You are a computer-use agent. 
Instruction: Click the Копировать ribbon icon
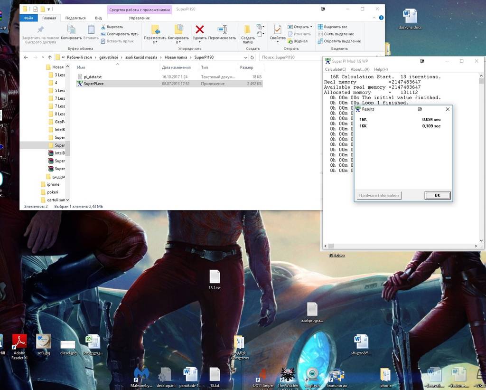71,32
